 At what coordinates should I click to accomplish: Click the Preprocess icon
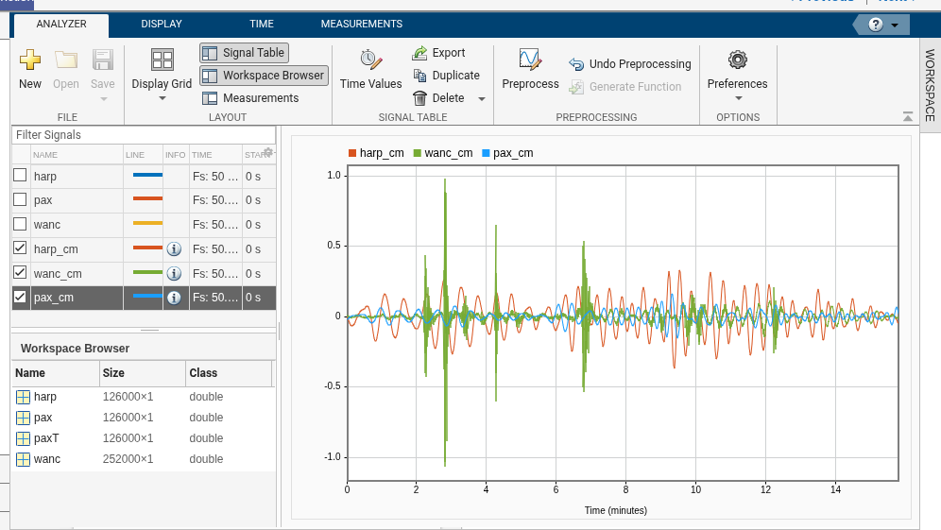[530, 60]
